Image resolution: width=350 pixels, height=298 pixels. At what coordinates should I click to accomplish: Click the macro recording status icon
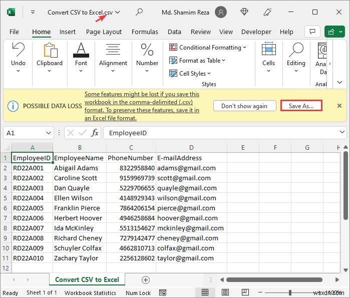[x=163, y=292]
